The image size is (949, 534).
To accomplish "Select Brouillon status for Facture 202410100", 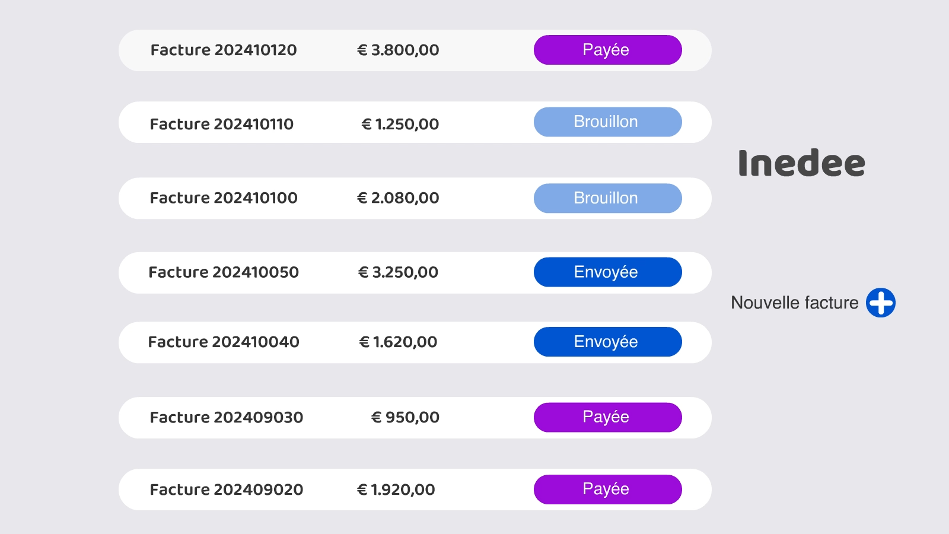I will 607,198.
